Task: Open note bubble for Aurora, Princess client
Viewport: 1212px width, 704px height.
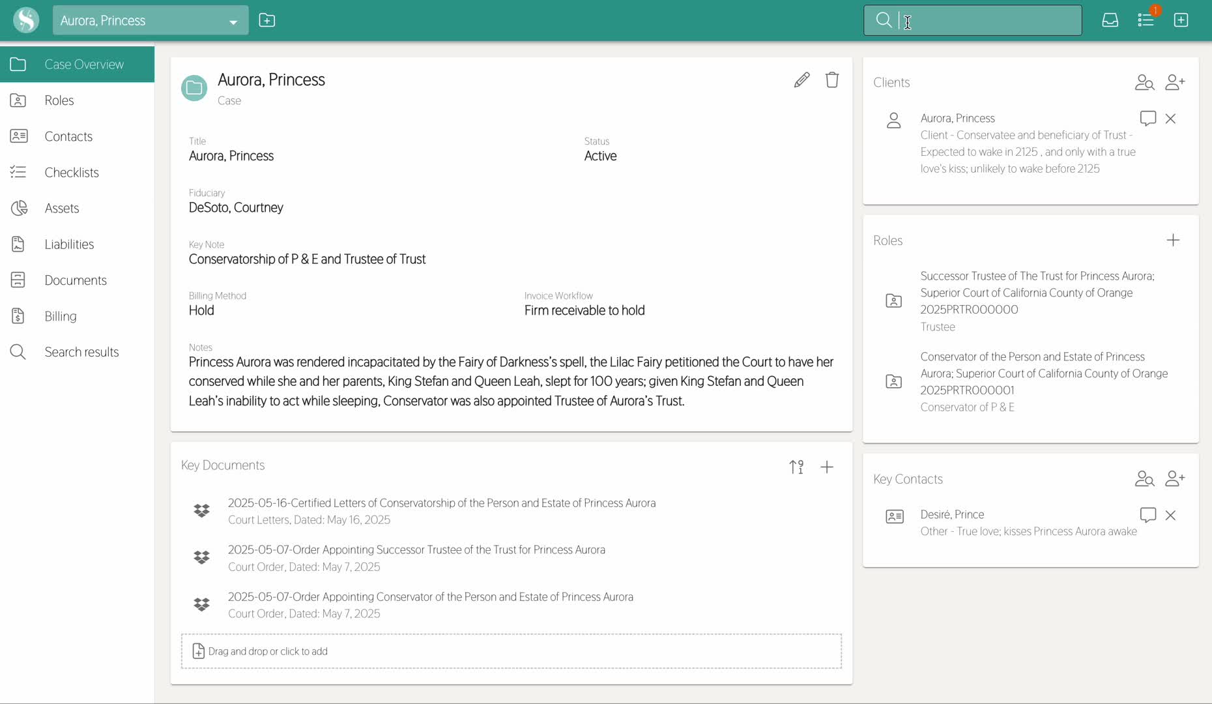Action: [x=1147, y=118]
